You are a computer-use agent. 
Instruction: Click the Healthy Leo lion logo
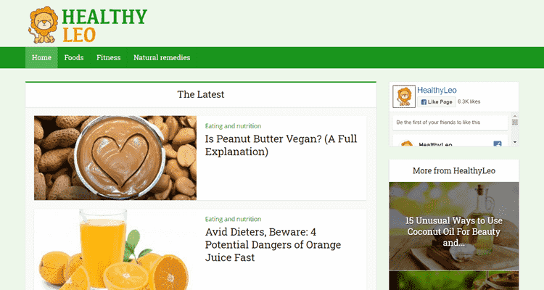point(44,25)
